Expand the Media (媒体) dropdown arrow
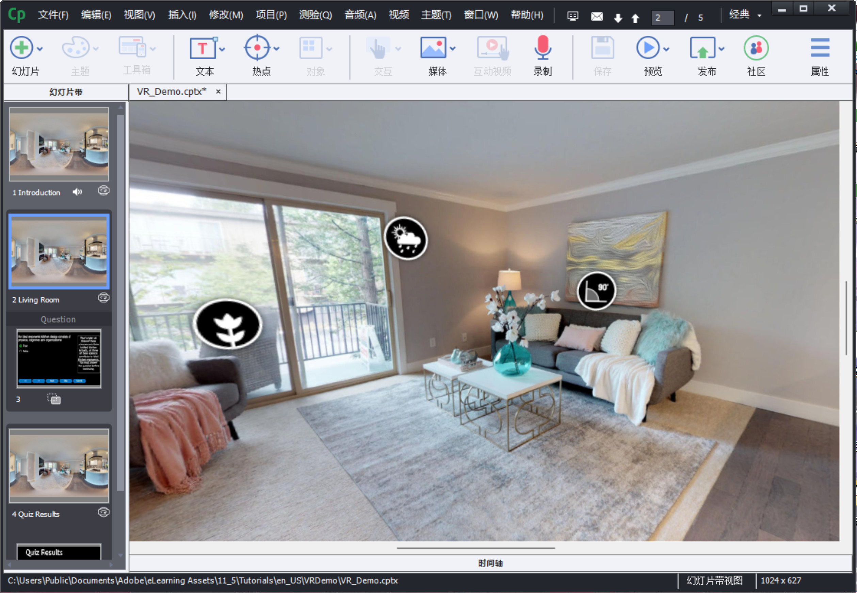The width and height of the screenshot is (857, 593). [453, 49]
